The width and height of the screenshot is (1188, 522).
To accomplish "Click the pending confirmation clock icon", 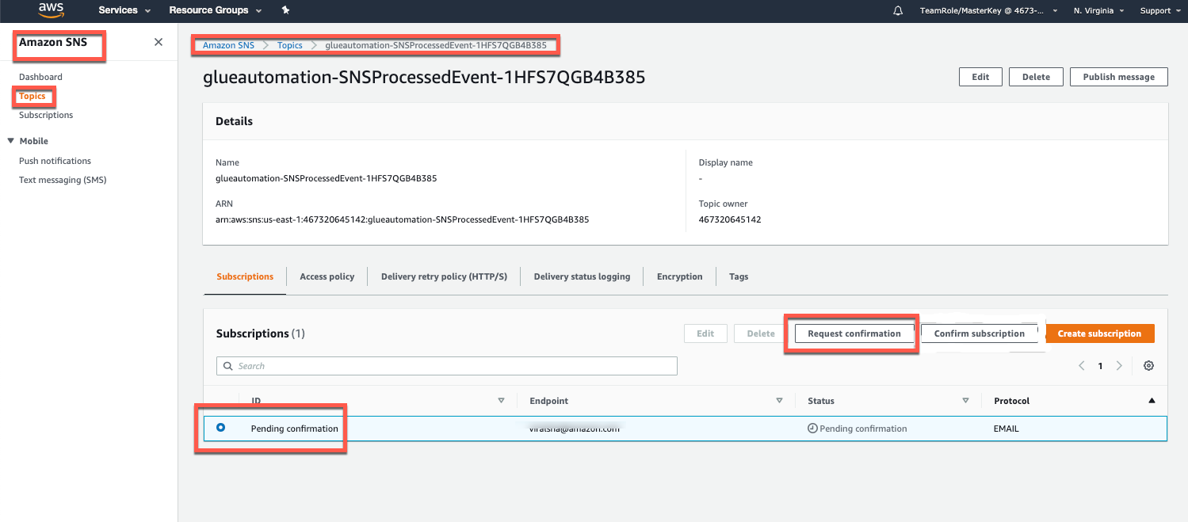I will point(812,429).
